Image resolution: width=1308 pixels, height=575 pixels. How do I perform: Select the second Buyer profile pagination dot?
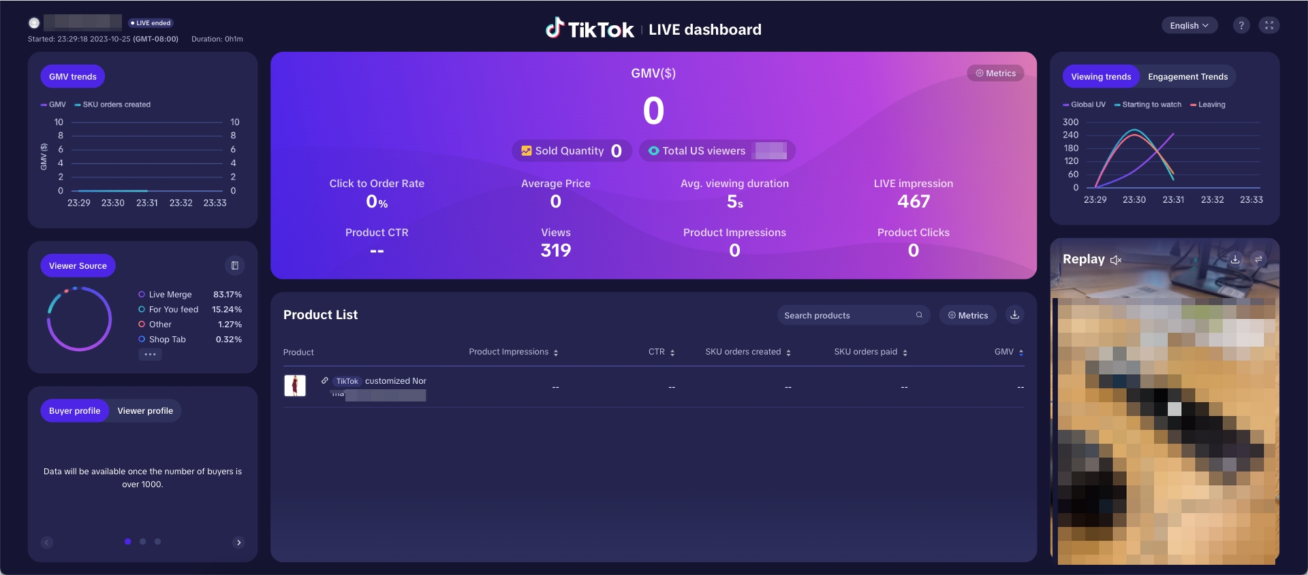(x=142, y=542)
